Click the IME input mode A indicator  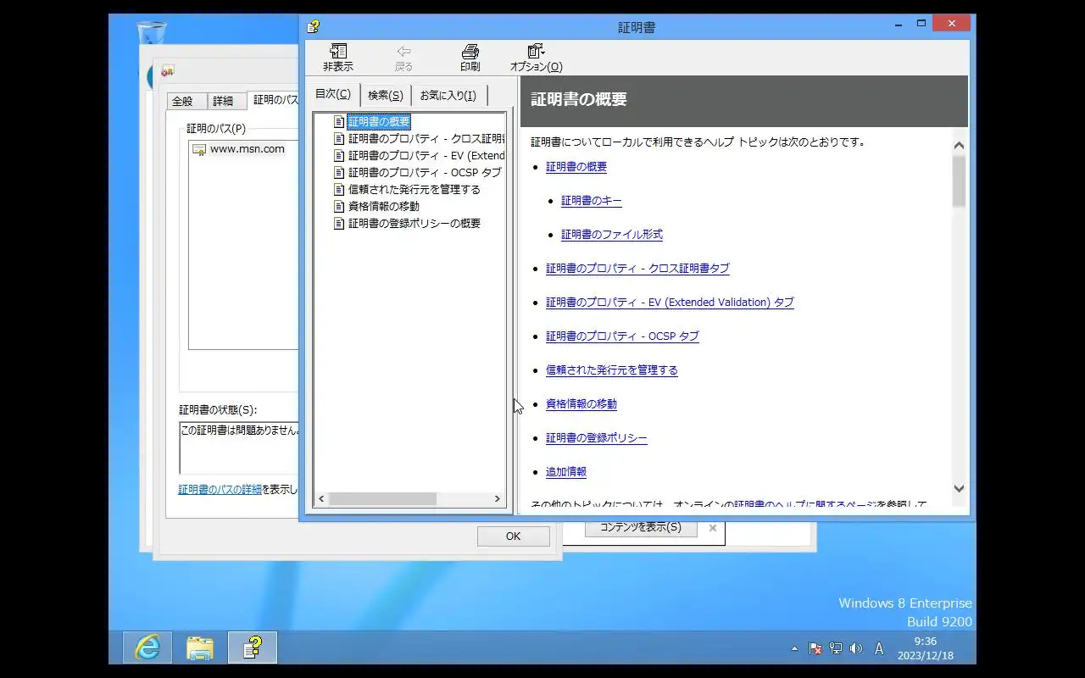click(x=879, y=648)
